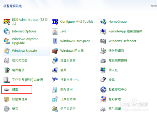Open the 行動作業中心 flag icon
Viewport: 157px width, 115px height.
pyautogui.click(x=55, y=80)
